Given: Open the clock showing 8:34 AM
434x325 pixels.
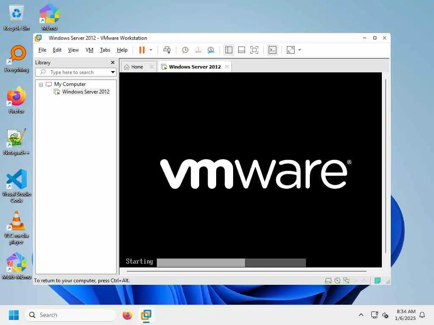Looking at the screenshot, I should [406, 315].
